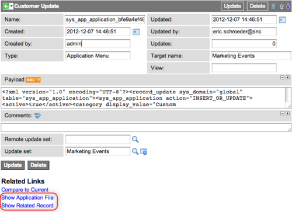Click the Type field showing Application Menu
Viewport: 292px width, 212px height.
[98, 55]
